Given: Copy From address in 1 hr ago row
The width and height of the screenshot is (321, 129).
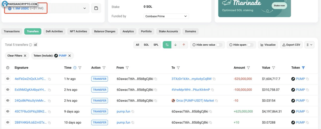Looking at the screenshot, I should tap(156, 79).
